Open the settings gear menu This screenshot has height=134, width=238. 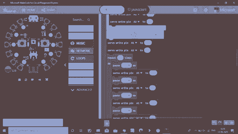click(x=206, y=10)
